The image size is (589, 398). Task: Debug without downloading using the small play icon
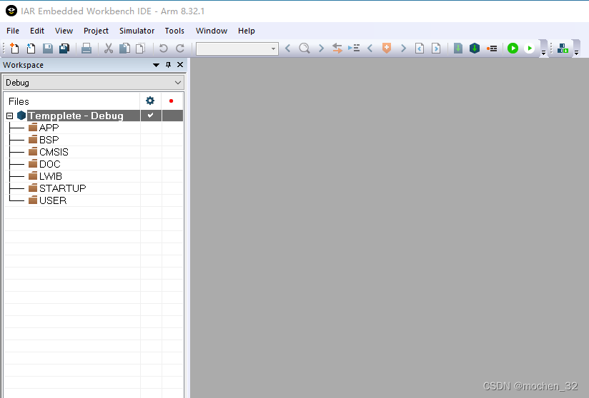(529, 49)
